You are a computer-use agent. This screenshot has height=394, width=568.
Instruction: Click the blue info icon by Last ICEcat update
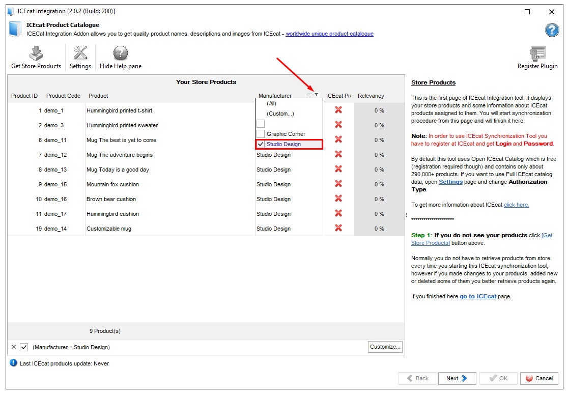[x=13, y=363]
